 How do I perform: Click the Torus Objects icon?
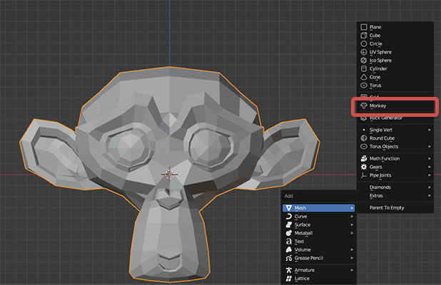point(364,147)
